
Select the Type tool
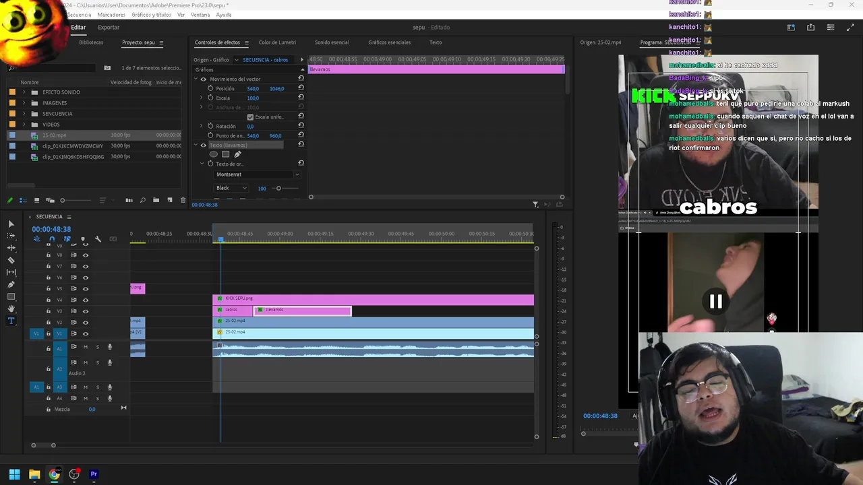click(x=11, y=321)
